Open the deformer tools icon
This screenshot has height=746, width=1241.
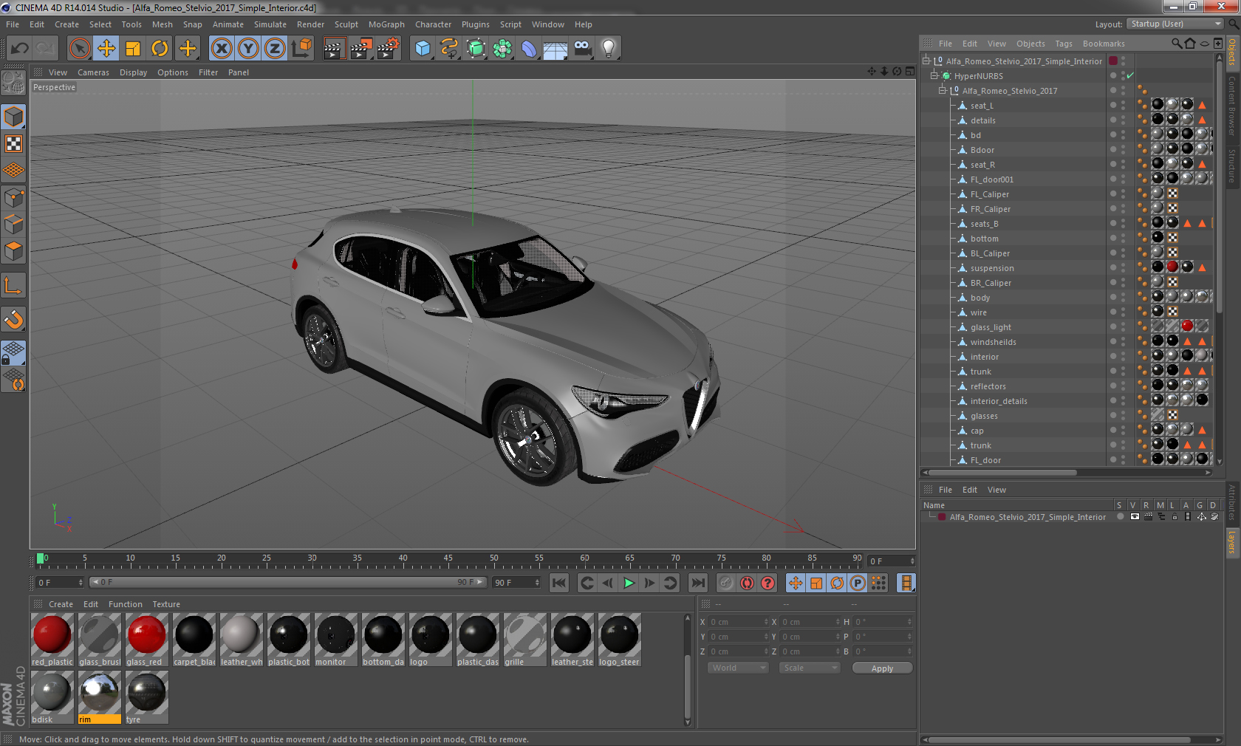[x=529, y=49]
